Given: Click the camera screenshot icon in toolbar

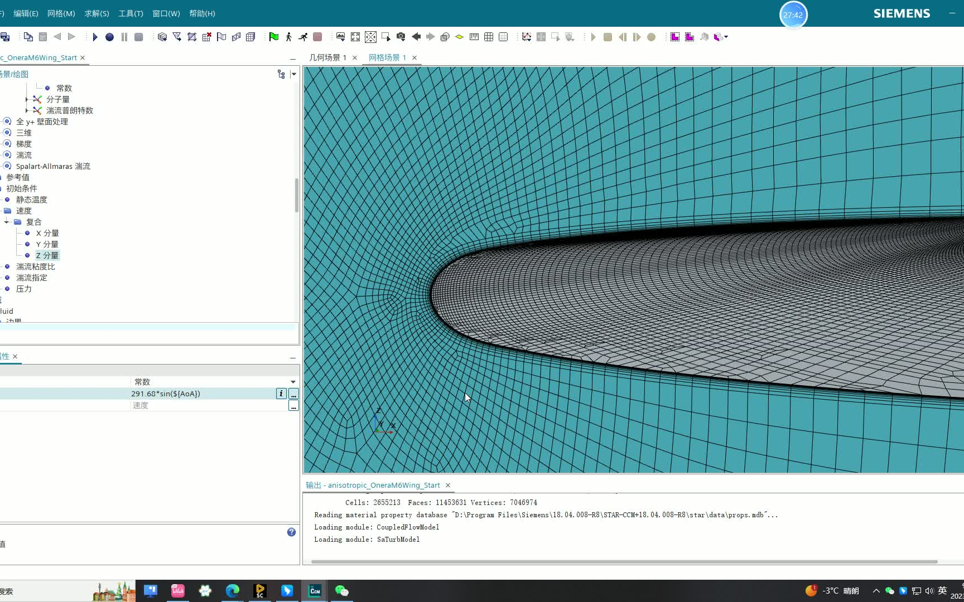Looking at the screenshot, I should tap(401, 37).
